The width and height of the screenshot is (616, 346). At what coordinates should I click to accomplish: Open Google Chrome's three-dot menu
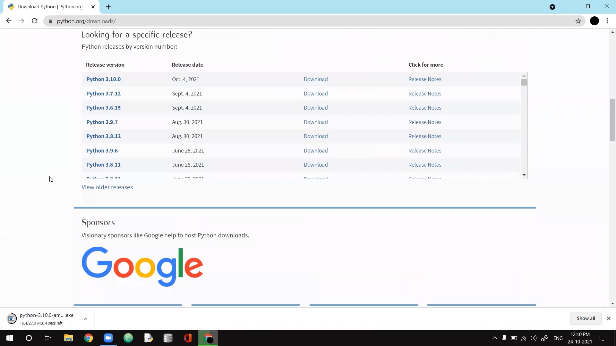pyautogui.click(x=607, y=21)
